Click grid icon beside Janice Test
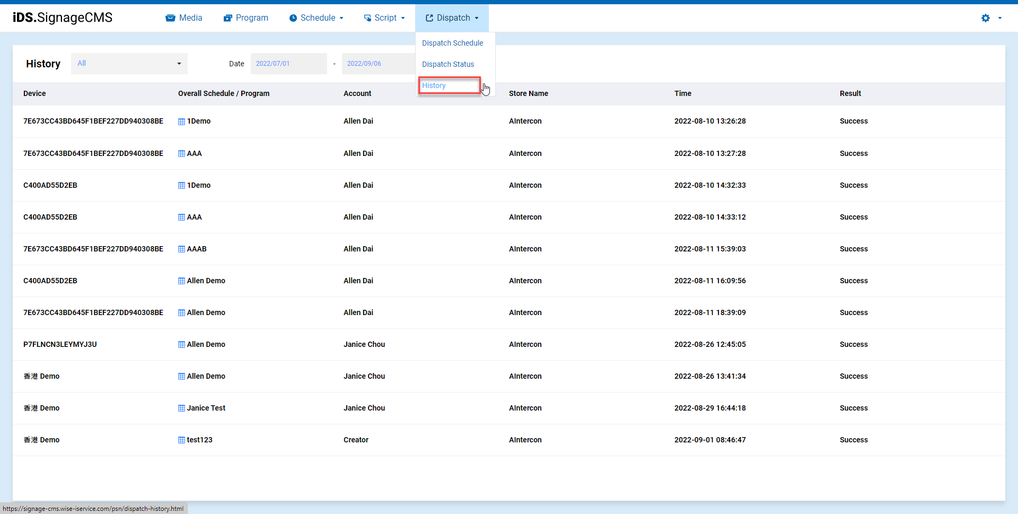 [x=181, y=408]
